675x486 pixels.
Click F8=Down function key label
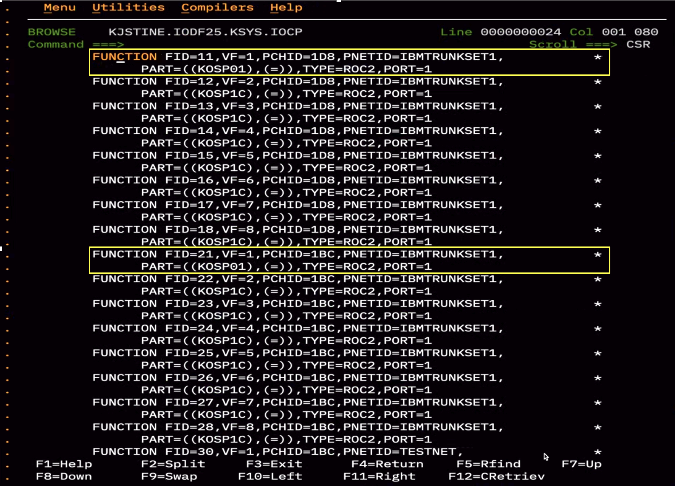[x=64, y=476]
